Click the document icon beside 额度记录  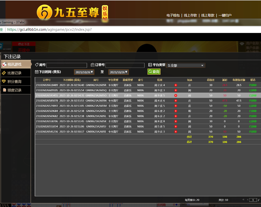(4, 90)
